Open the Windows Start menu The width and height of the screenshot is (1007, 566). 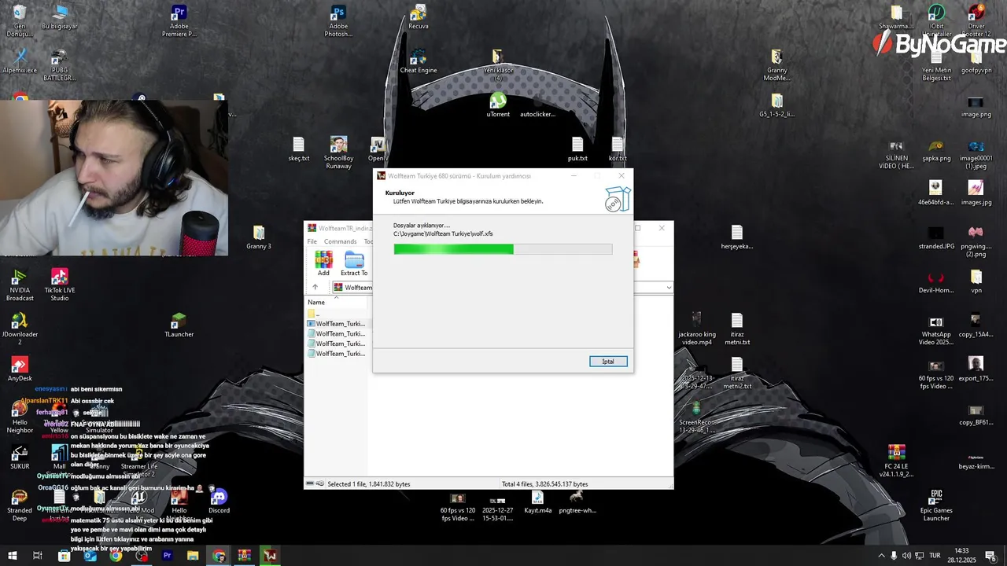click(13, 556)
